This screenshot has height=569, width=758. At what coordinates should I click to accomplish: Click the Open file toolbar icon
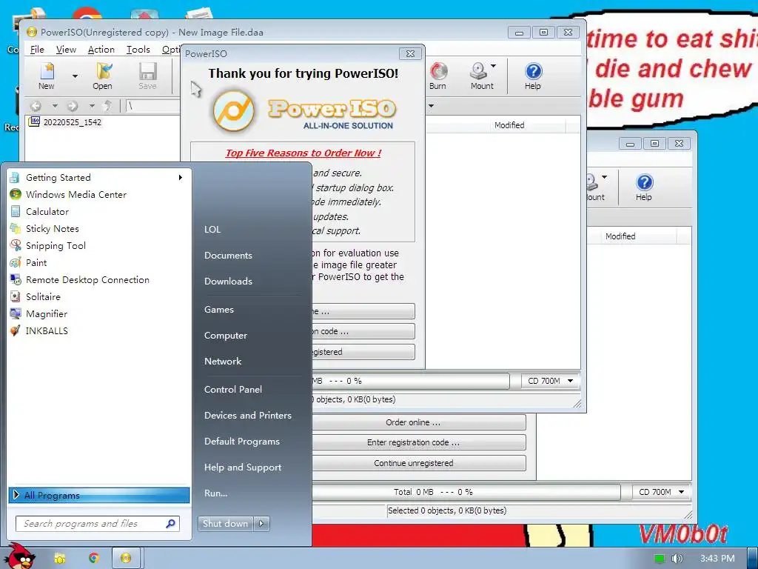102,76
